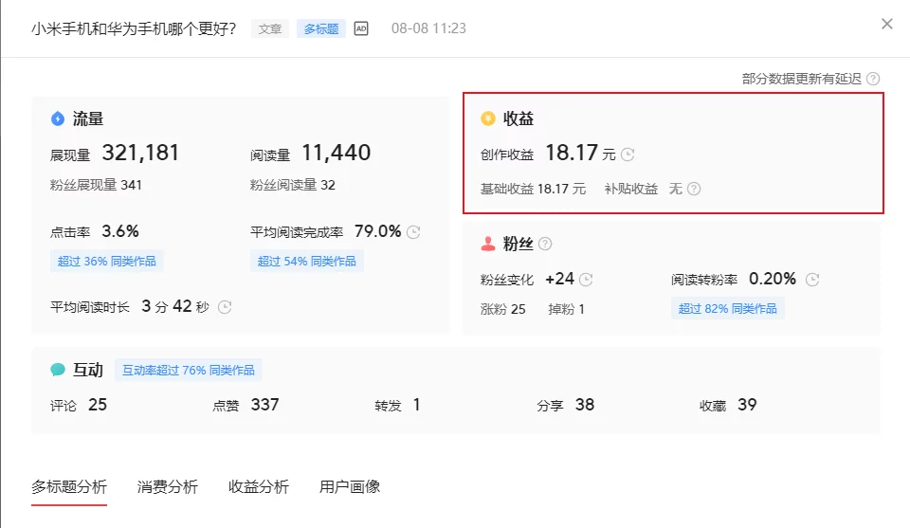Click clock icon beside 平均阅读完成率 79.0%

[413, 232]
